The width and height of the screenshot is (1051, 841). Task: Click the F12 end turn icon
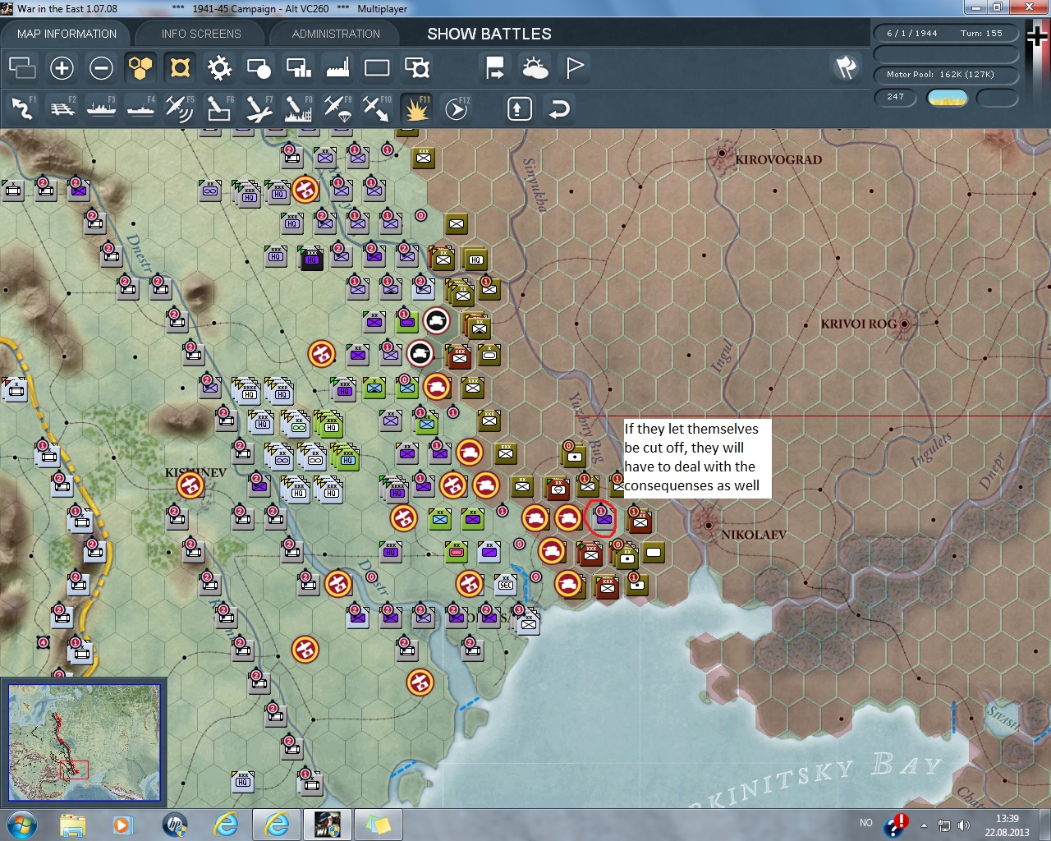click(x=456, y=108)
